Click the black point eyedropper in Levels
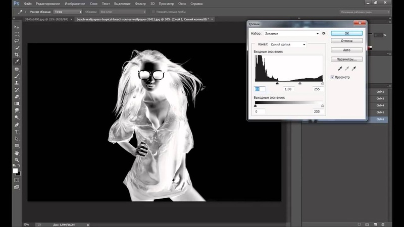The height and width of the screenshot is (227, 404). coord(339,68)
